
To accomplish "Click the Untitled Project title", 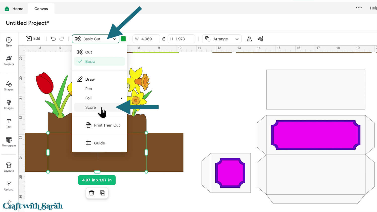I will coord(27,23).
